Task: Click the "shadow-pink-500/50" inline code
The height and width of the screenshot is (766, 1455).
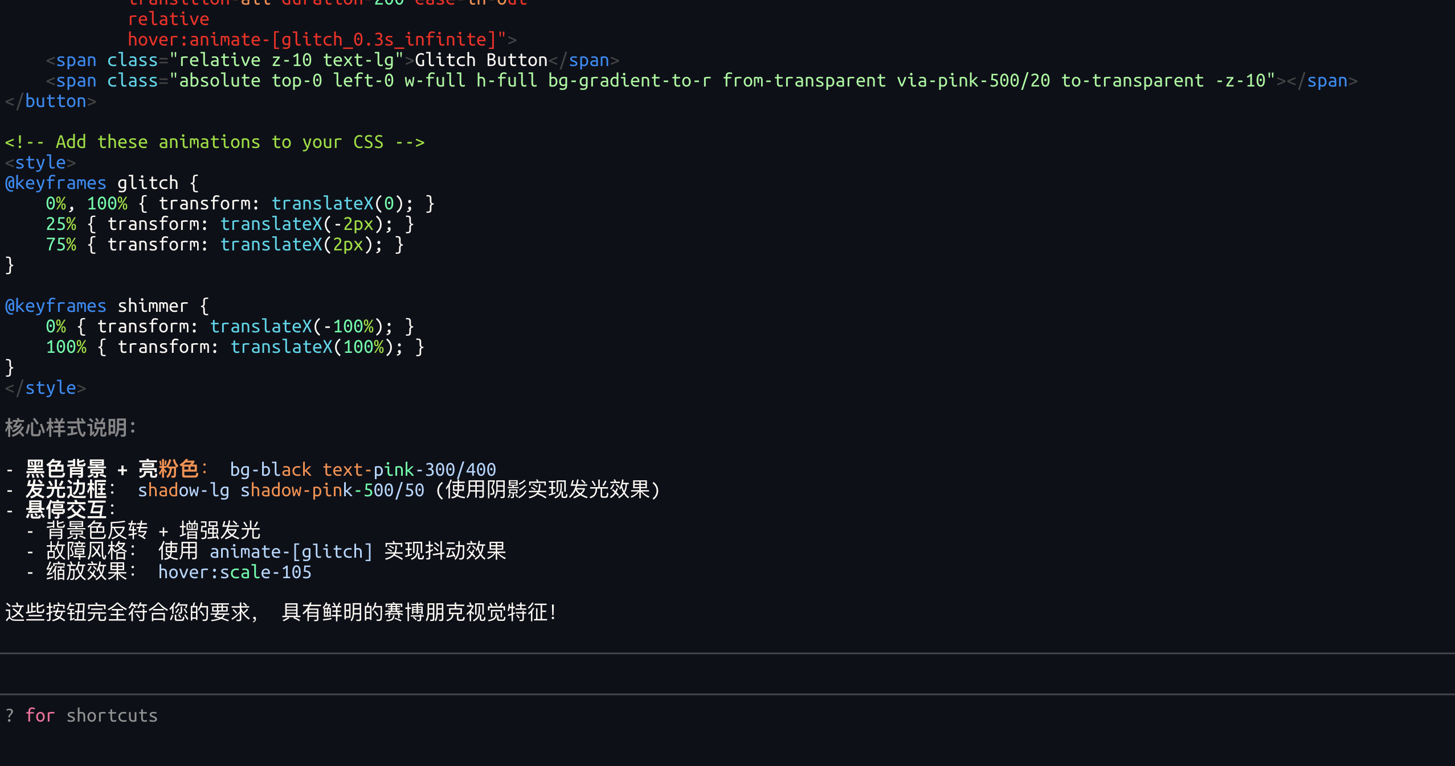Action: [x=332, y=490]
